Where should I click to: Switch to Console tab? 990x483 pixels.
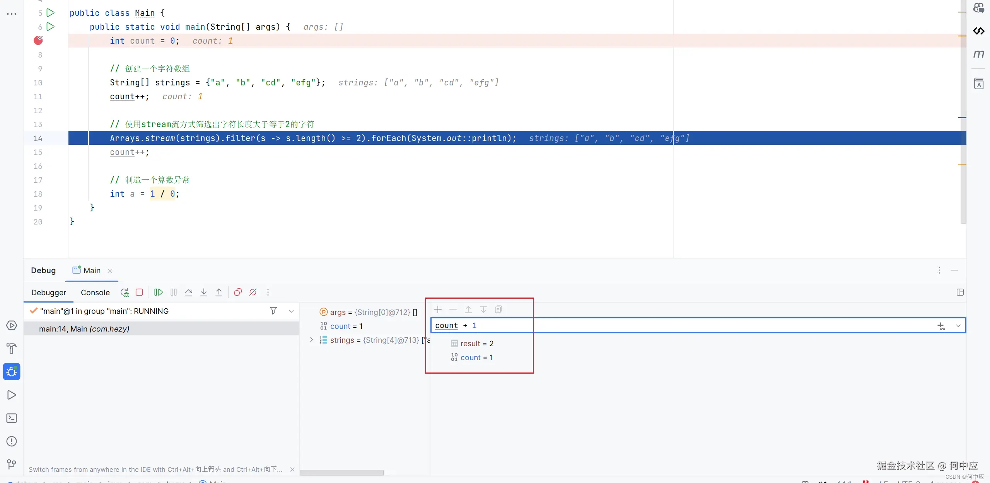pos(95,293)
